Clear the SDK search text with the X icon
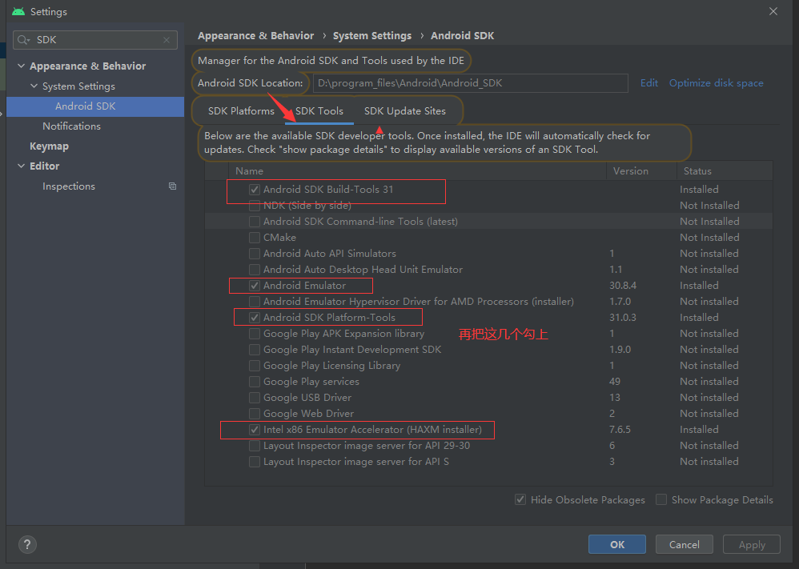This screenshot has height=569, width=799. tap(167, 40)
